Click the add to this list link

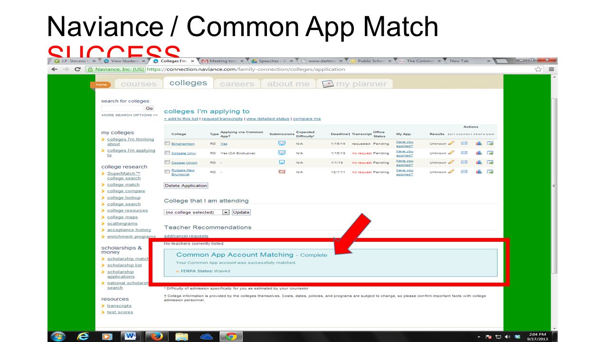pos(181,119)
